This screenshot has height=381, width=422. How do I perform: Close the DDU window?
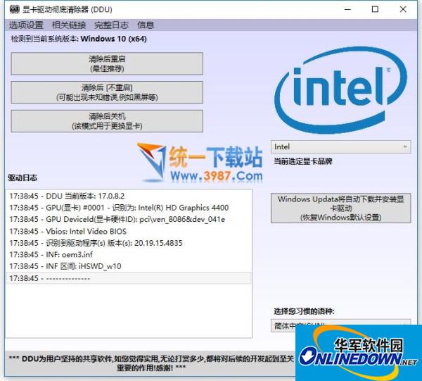pyautogui.click(x=403, y=9)
